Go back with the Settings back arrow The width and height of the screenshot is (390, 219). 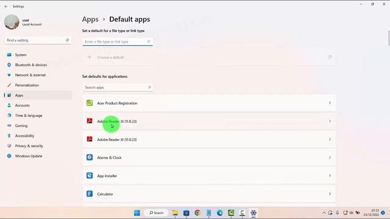(x=6, y=7)
